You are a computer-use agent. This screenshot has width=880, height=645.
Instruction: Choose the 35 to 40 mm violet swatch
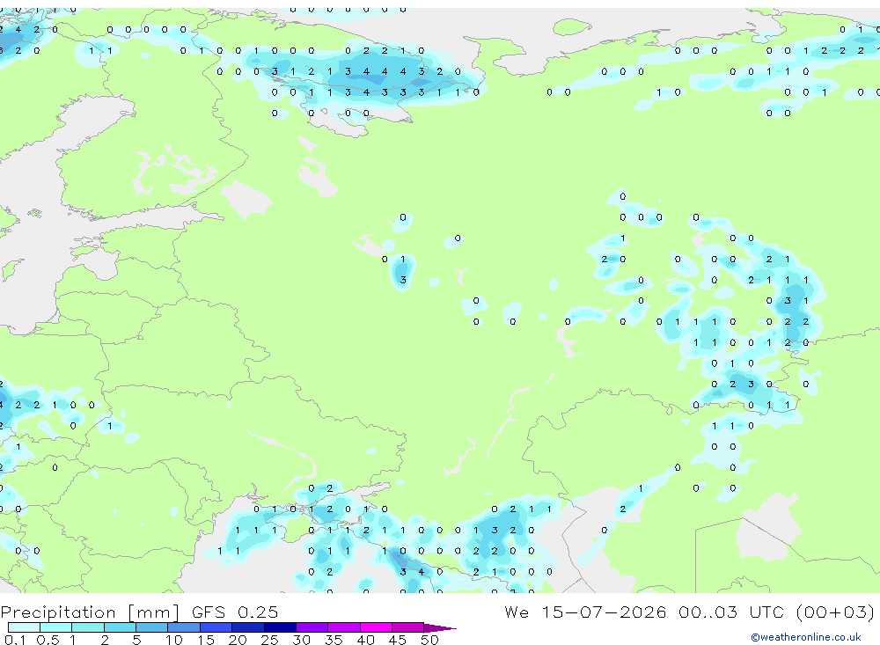pyautogui.click(x=344, y=627)
